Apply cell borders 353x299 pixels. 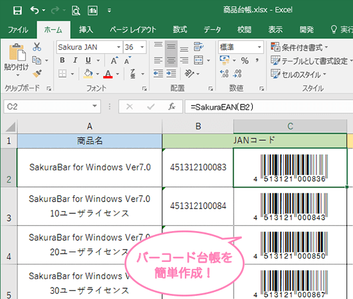[x=62, y=74]
